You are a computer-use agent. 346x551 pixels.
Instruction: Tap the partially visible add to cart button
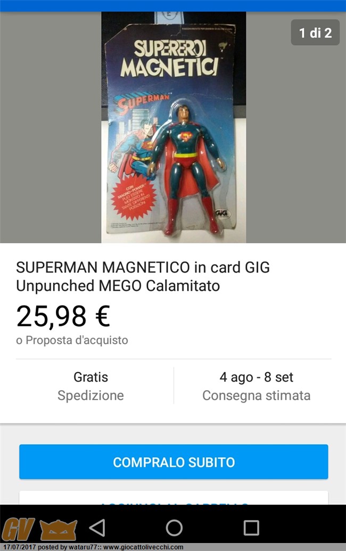174,498
